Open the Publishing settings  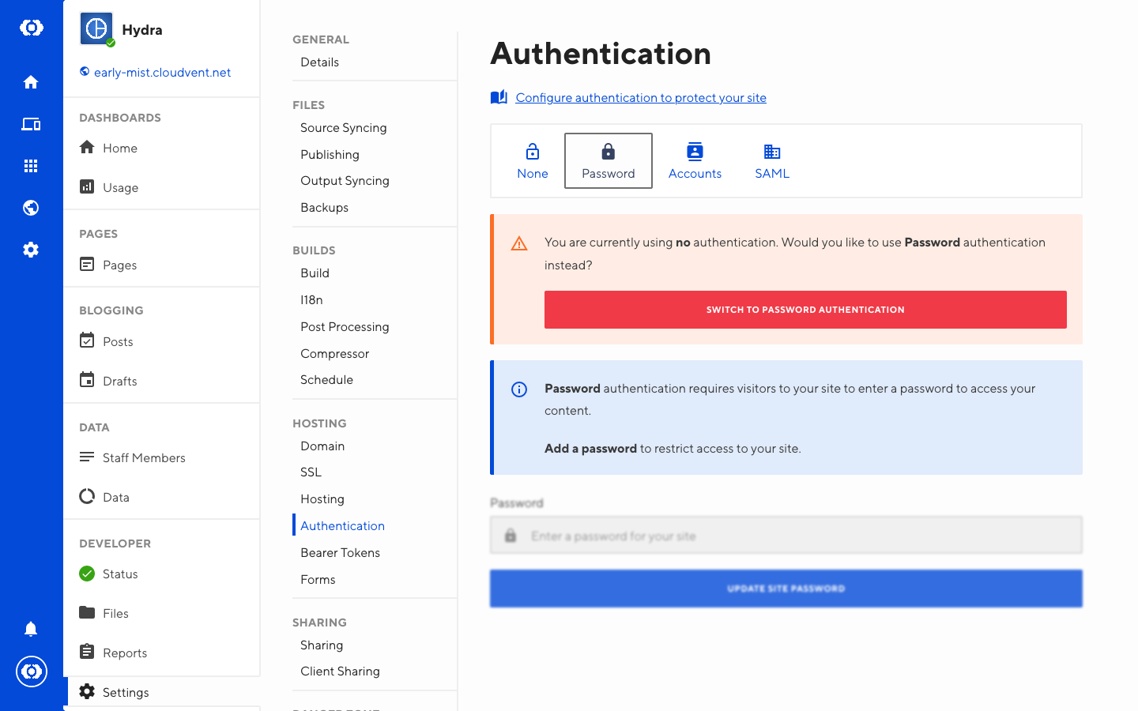[330, 155]
